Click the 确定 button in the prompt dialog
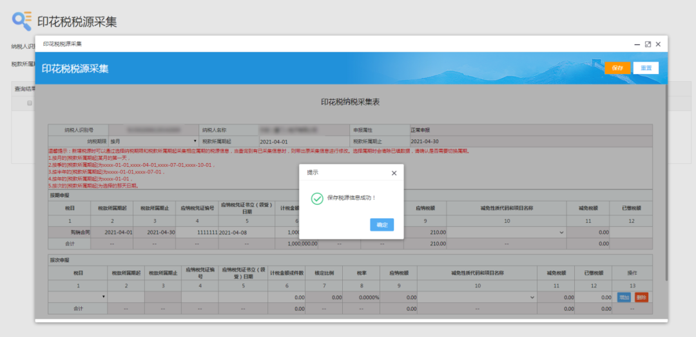 coord(382,225)
